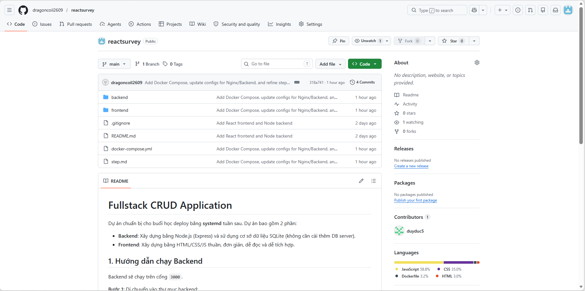Click the Type / to search box
This screenshot has height=291, width=585.
point(437,10)
